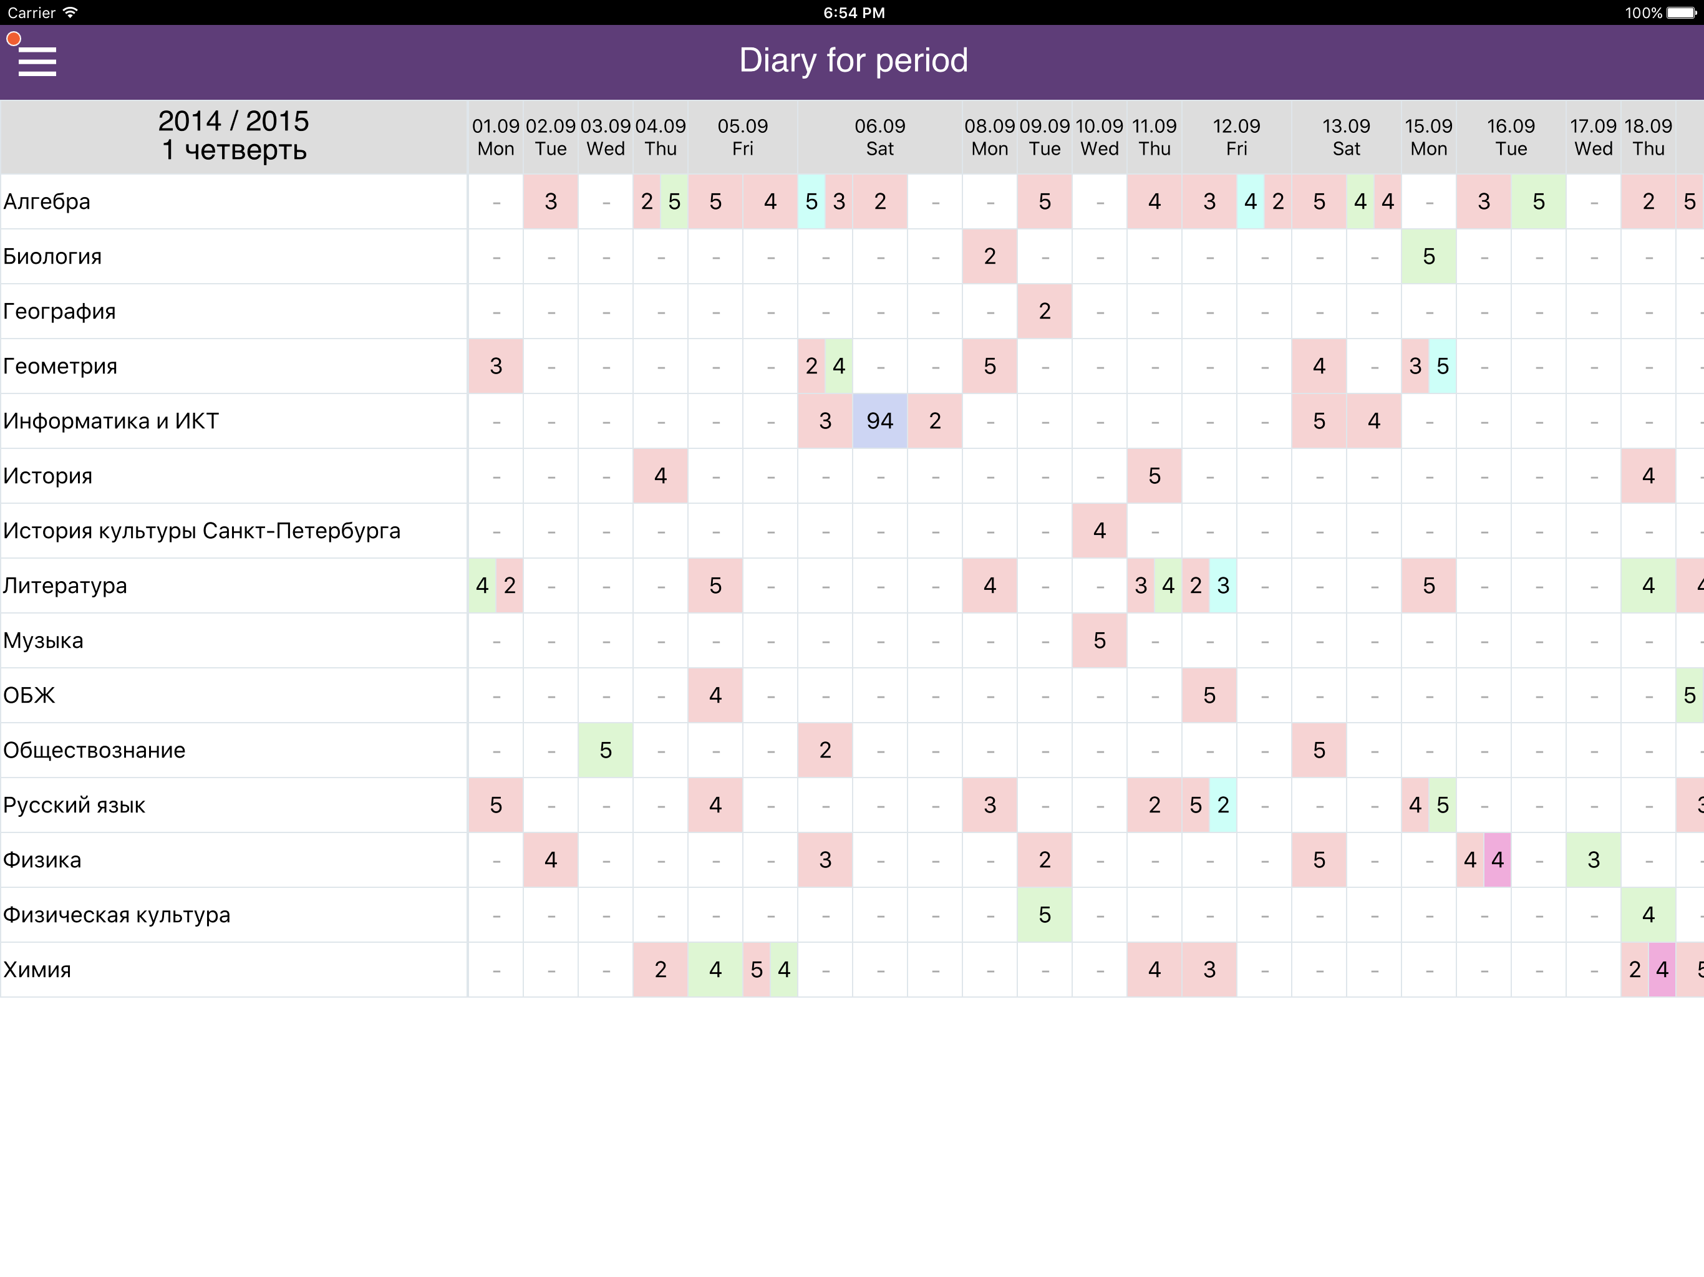This screenshot has width=1704, height=1277.
Task: Tap the Wi-Fi status icon
Action: [70, 12]
